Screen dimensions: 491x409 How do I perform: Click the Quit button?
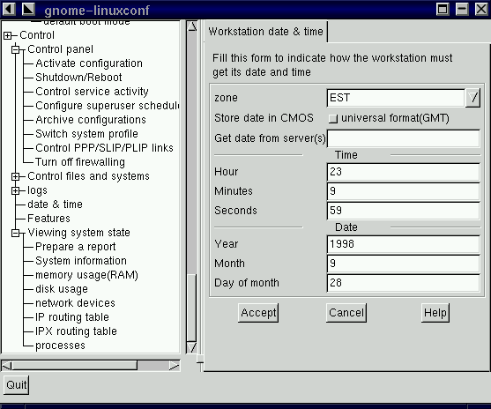pyautogui.click(x=16, y=385)
